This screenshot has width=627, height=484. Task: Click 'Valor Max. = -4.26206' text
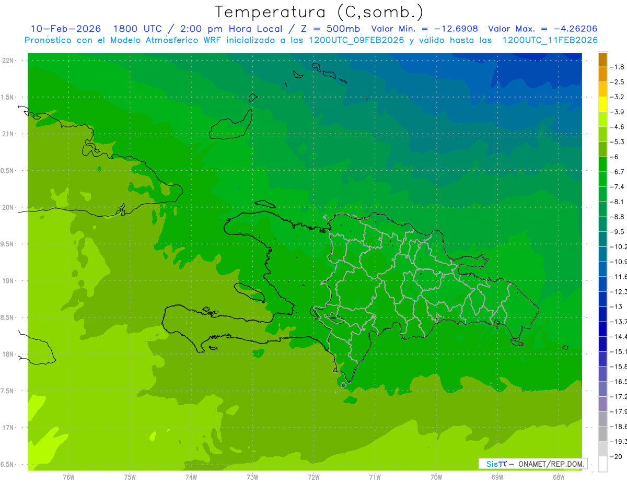(x=543, y=29)
